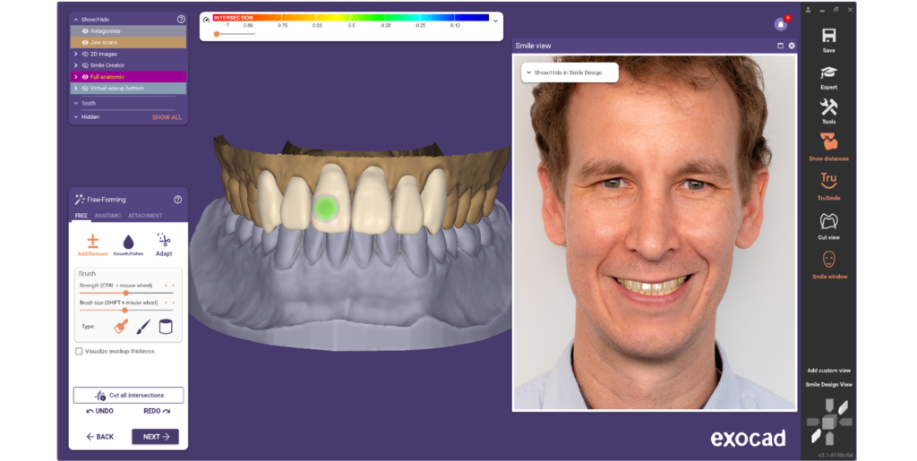Screen dimensions: 917x461
Task: Expand the Virtual waxup bottom group arrow
Action: click(x=75, y=89)
